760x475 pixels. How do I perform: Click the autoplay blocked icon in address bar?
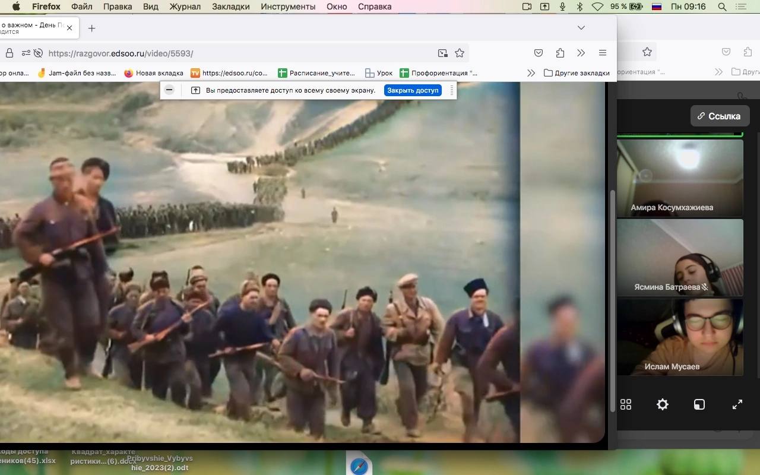tap(38, 53)
